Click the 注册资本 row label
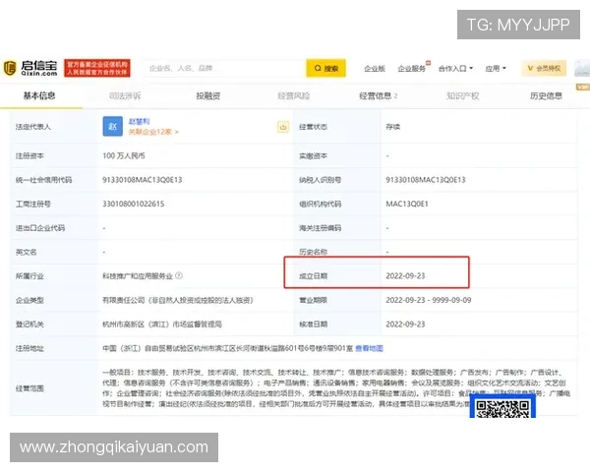Image resolution: width=590 pixels, height=472 pixels. point(29,155)
